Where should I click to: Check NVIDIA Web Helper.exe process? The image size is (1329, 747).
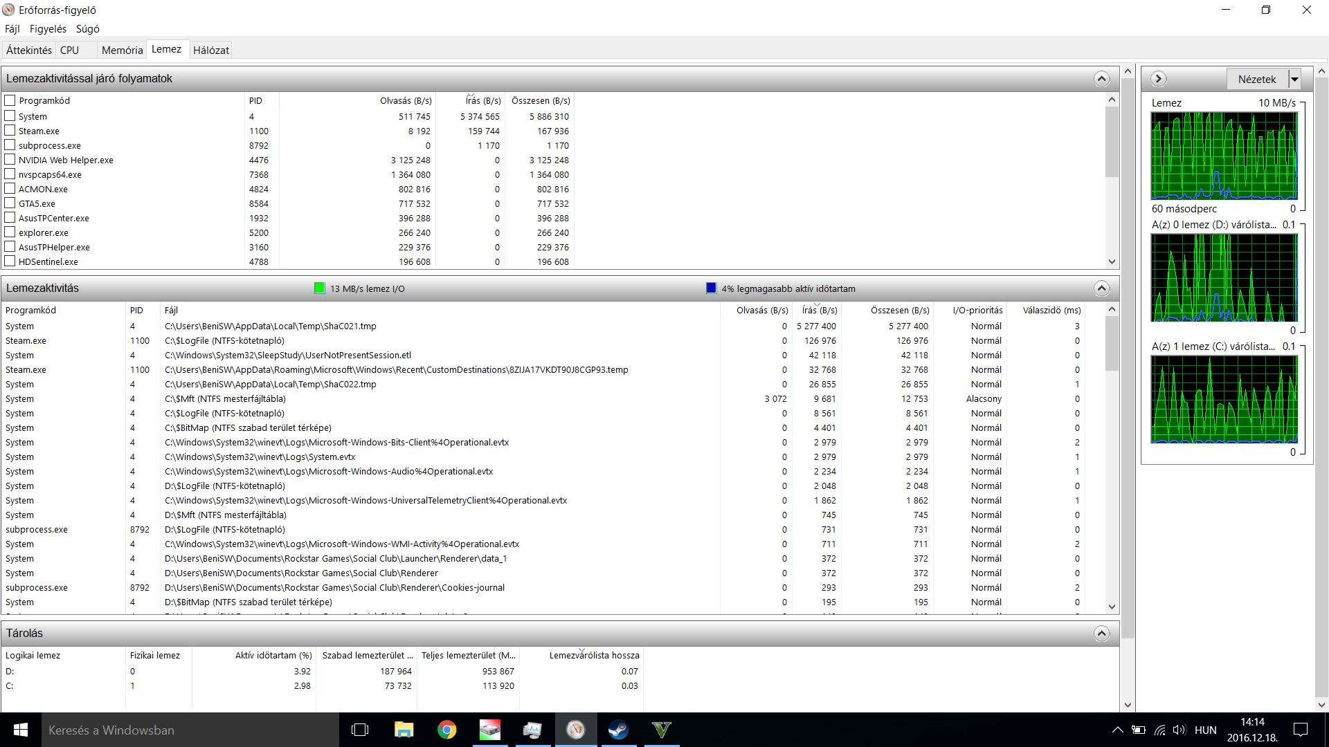click(x=10, y=159)
